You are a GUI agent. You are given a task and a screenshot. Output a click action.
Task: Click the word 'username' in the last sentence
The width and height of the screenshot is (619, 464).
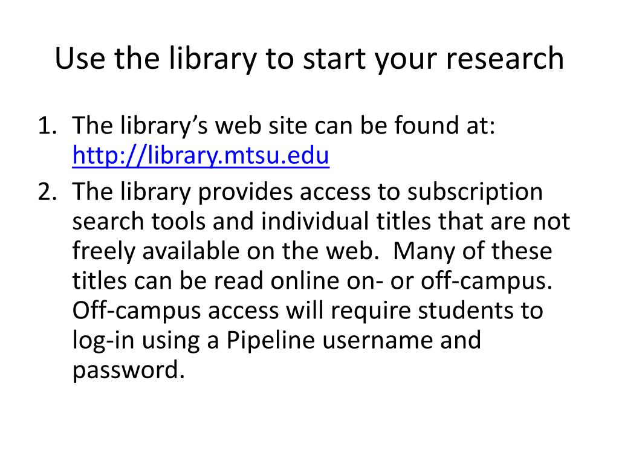tap(378, 341)
